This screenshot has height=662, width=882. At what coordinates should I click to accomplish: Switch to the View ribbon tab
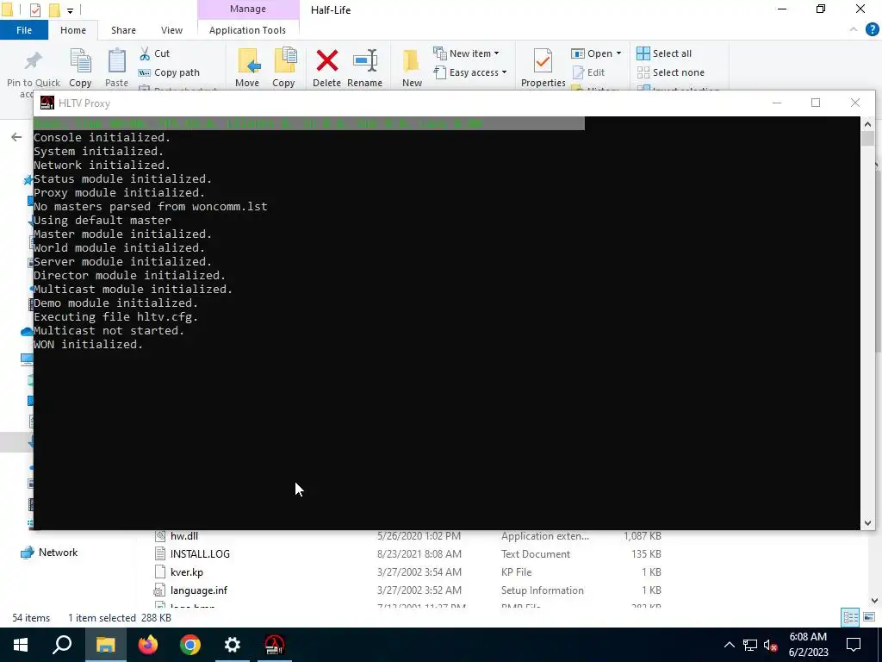171,30
